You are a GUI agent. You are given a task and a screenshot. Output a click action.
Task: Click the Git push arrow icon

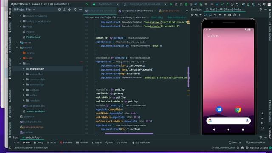[x=227, y=4]
